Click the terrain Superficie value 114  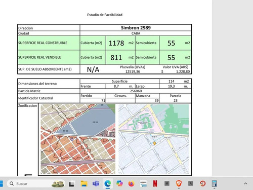(171, 81)
